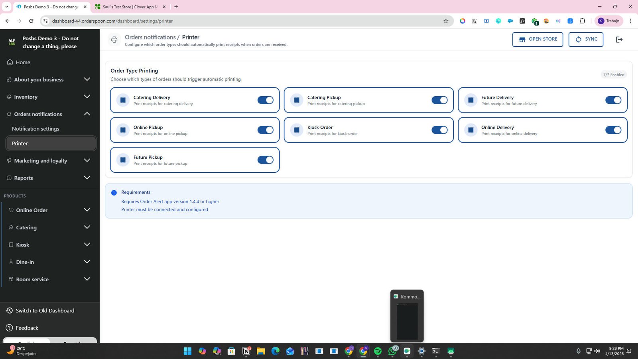
Task: Toggle Catering Delivery printing off
Action: click(266, 100)
